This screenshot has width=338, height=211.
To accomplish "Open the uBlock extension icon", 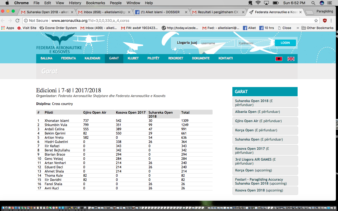I will click(325, 21).
